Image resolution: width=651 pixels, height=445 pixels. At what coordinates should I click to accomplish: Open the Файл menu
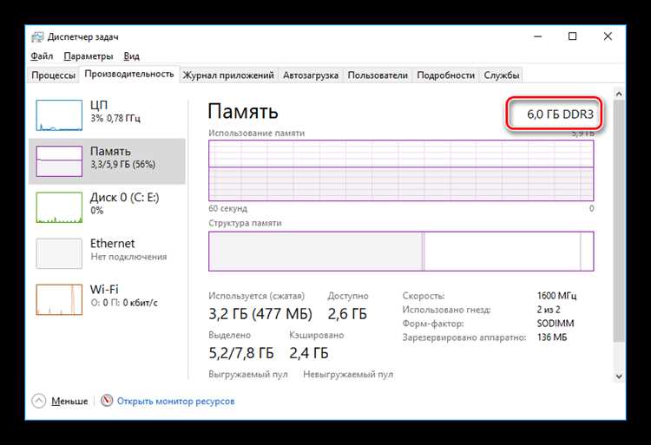pyautogui.click(x=42, y=56)
